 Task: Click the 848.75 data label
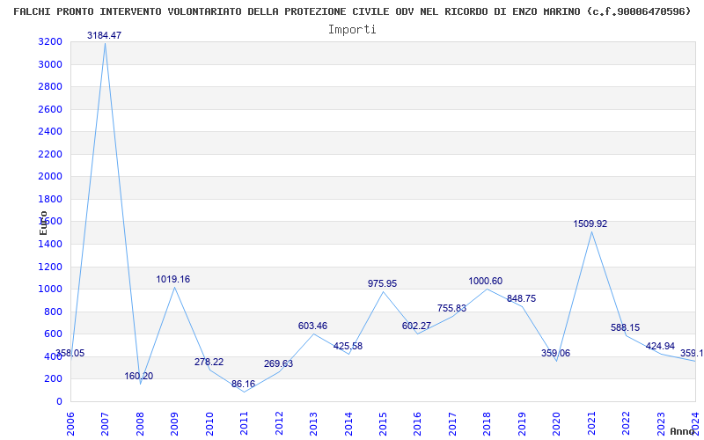pyautogui.click(x=521, y=298)
